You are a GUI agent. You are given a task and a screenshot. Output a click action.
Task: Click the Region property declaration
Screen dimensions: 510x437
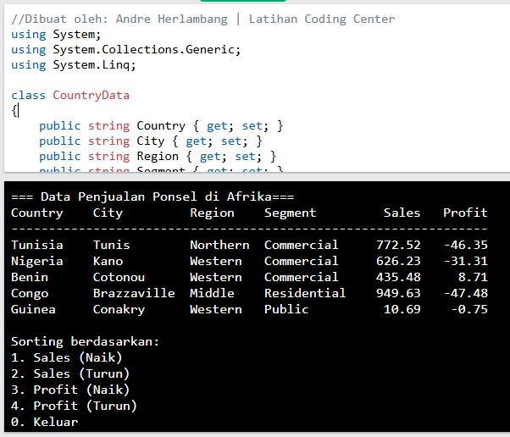pyautogui.click(x=158, y=157)
